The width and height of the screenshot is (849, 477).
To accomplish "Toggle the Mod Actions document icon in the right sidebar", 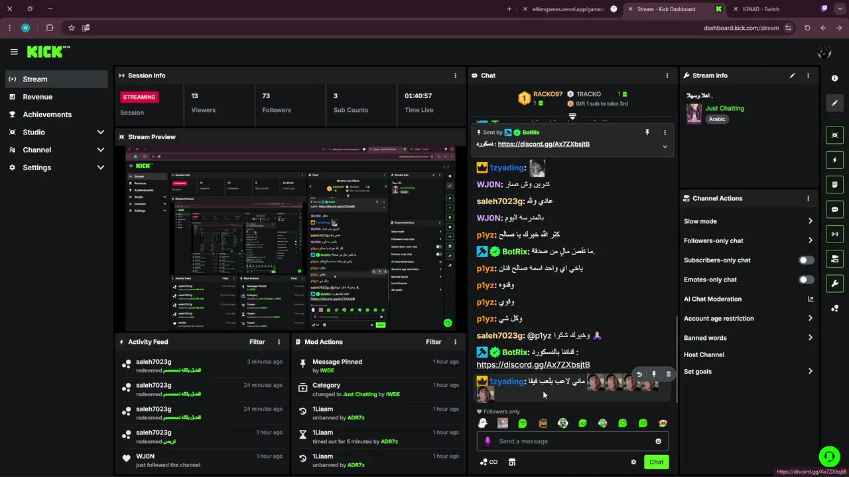I will (834, 184).
